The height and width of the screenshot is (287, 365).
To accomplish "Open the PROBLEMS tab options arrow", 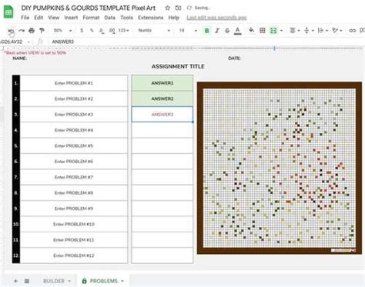I will (122, 281).
